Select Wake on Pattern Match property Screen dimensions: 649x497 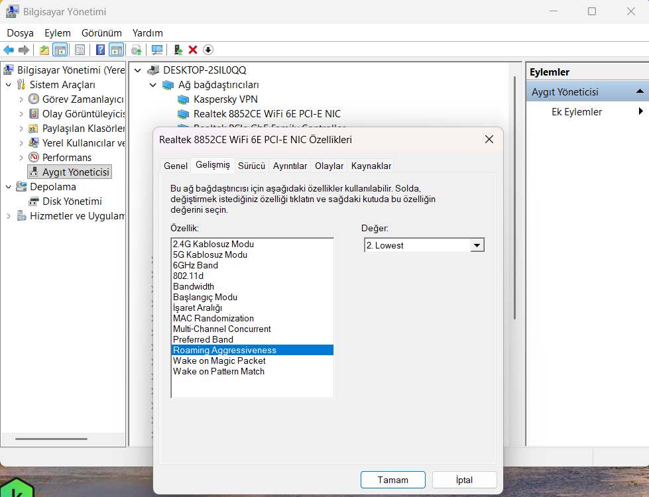(252, 372)
